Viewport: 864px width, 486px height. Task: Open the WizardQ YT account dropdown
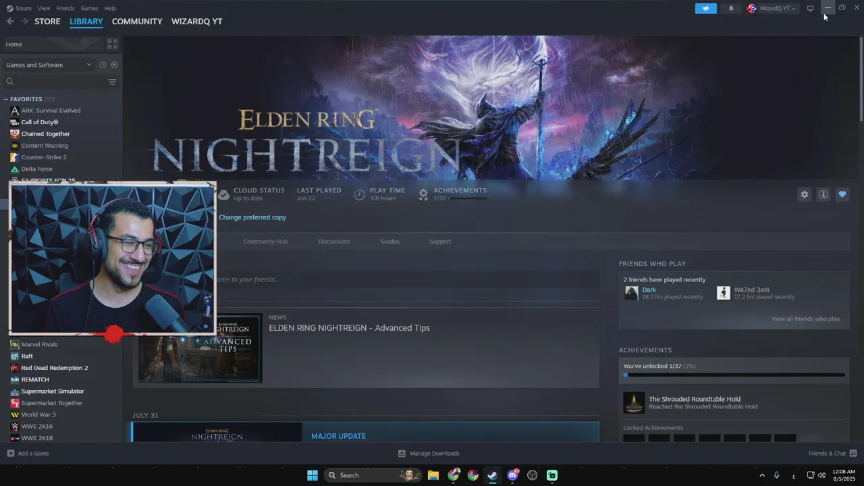tap(772, 8)
